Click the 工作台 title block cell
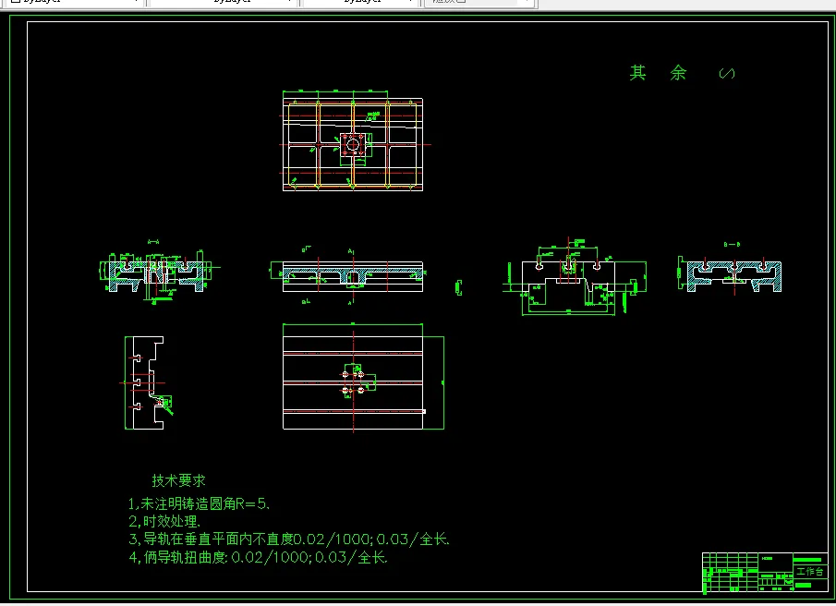This screenshot has width=836, height=606. pyautogui.click(x=810, y=571)
